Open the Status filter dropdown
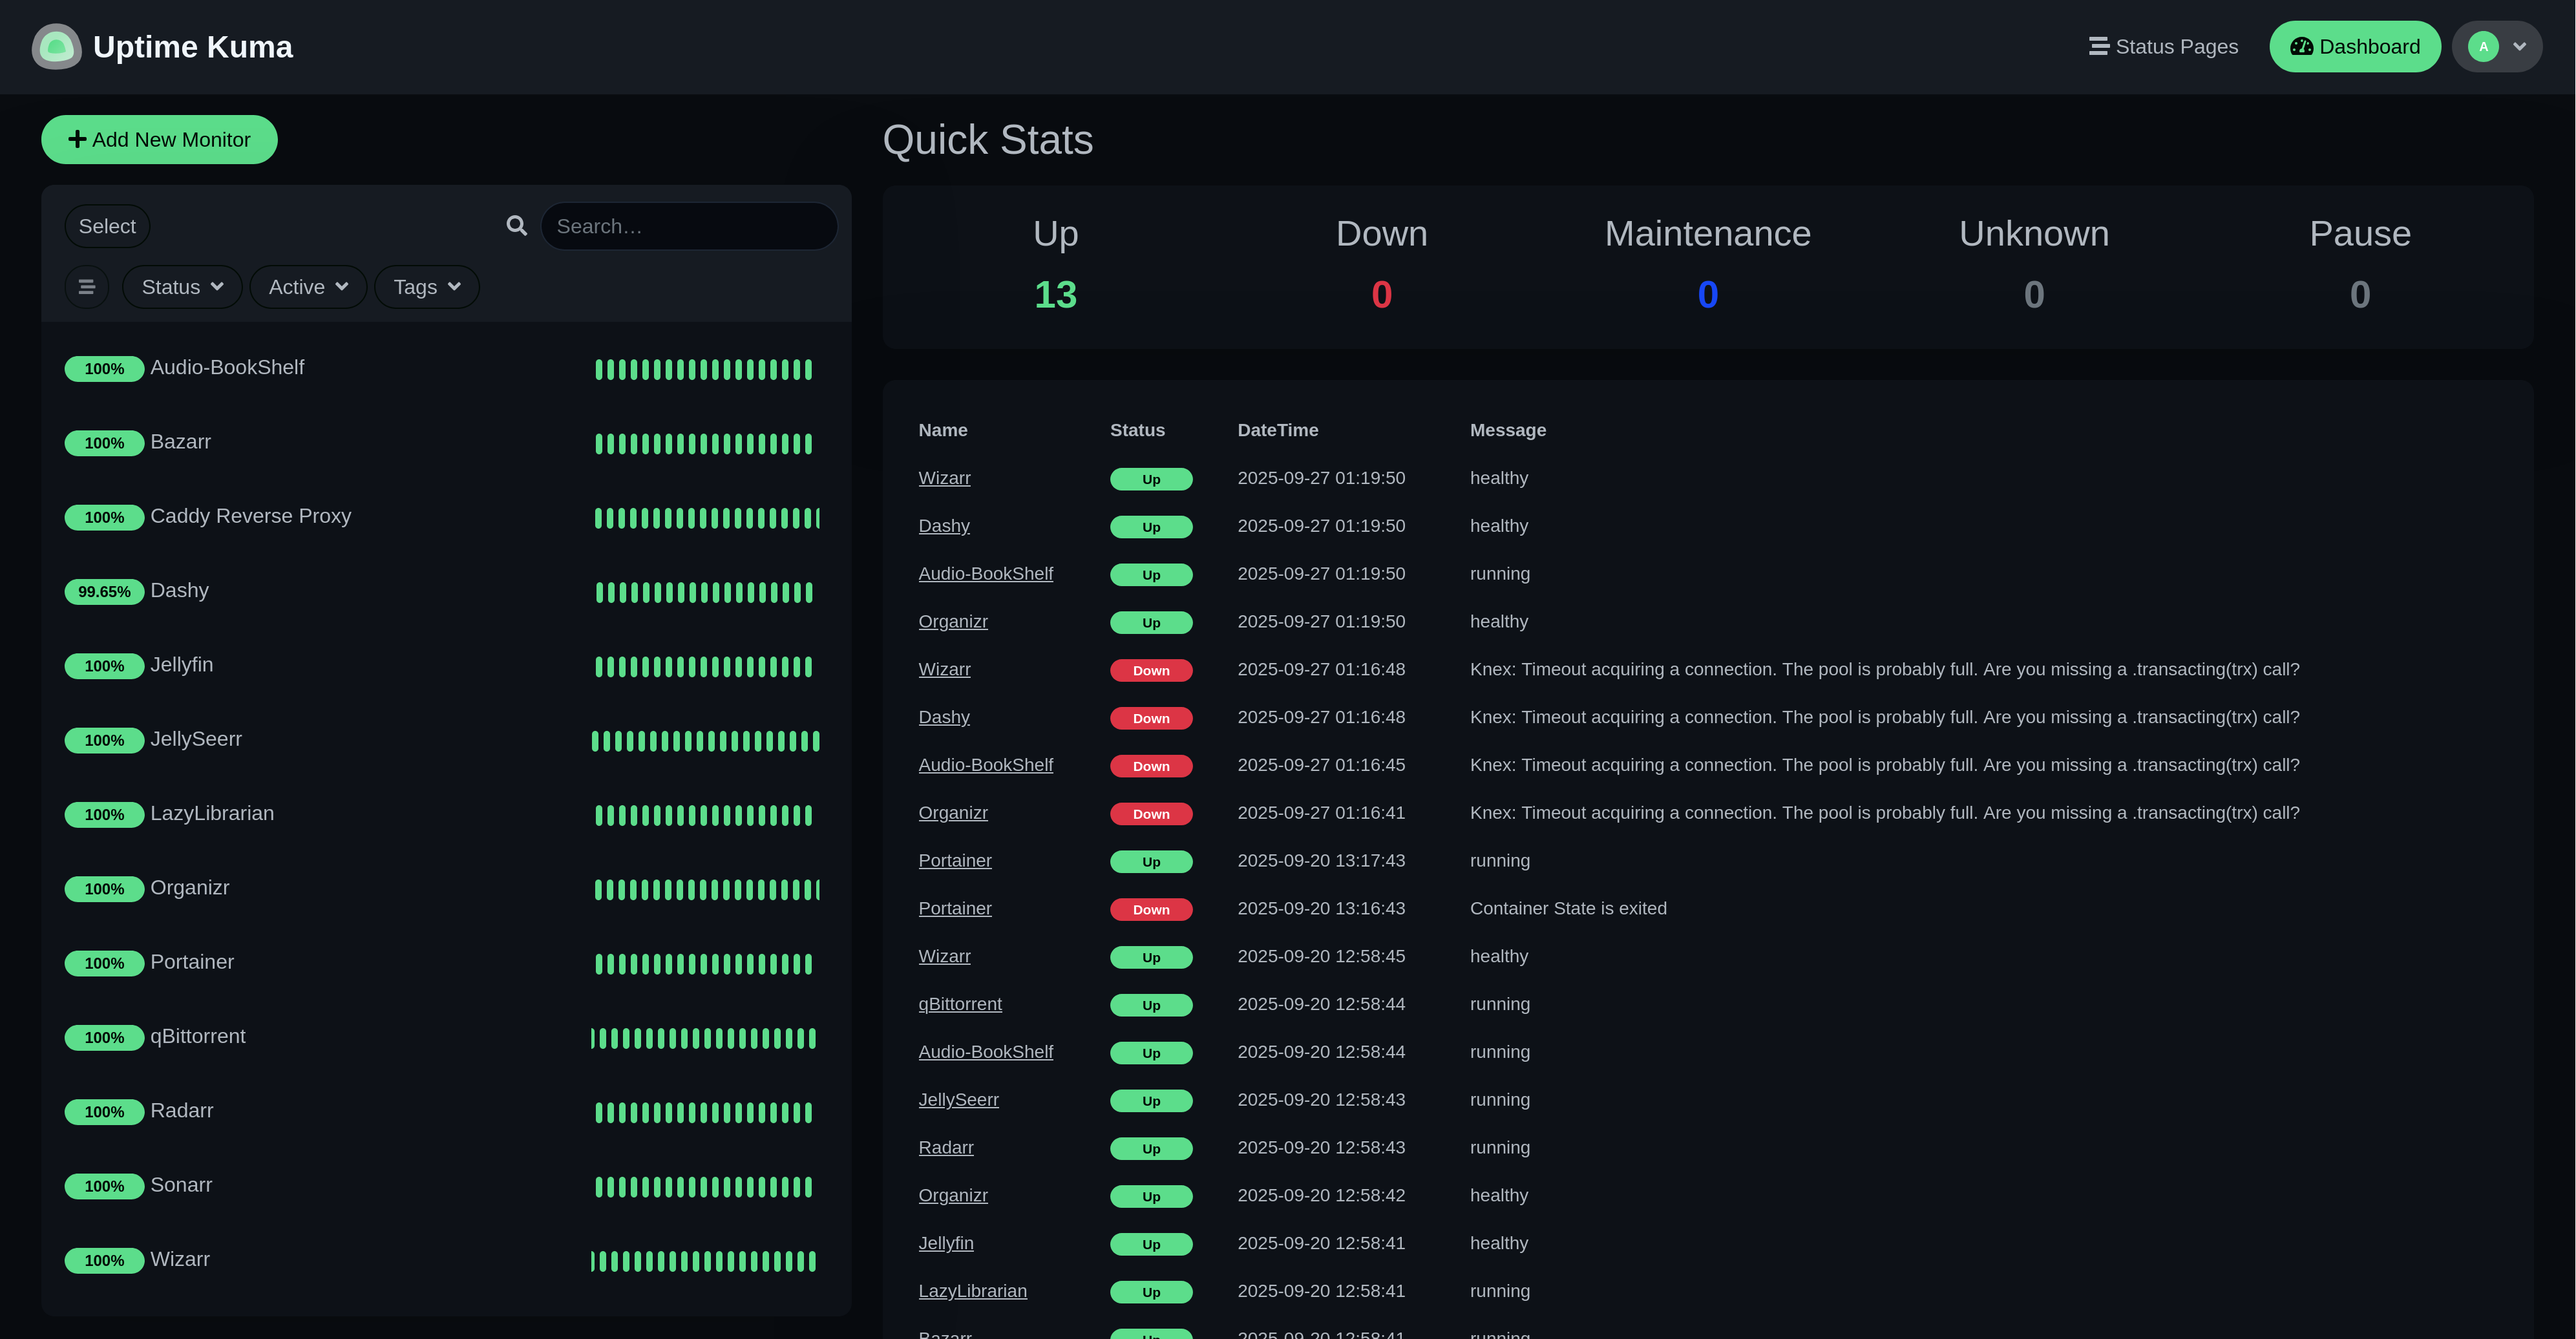 pos(181,287)
